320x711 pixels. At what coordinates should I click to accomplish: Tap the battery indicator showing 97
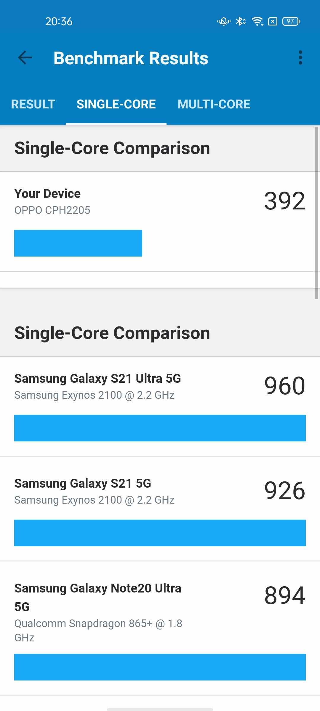[x=291, y=21]
